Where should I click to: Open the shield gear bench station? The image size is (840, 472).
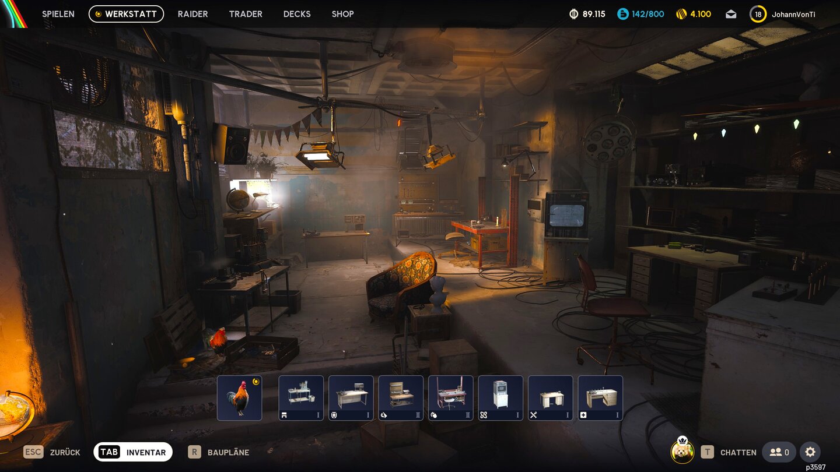click(x=351, y=398)
